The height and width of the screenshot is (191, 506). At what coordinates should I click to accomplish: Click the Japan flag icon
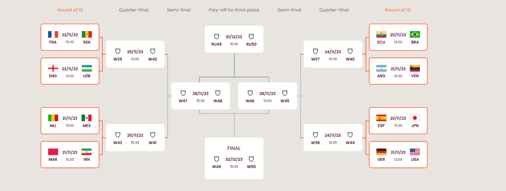point(415,118)
